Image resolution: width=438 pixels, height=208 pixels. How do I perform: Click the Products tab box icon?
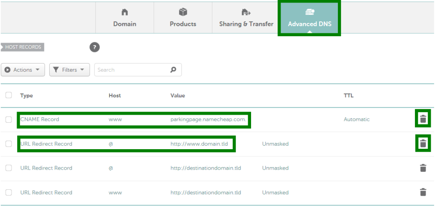click(183, 12)
